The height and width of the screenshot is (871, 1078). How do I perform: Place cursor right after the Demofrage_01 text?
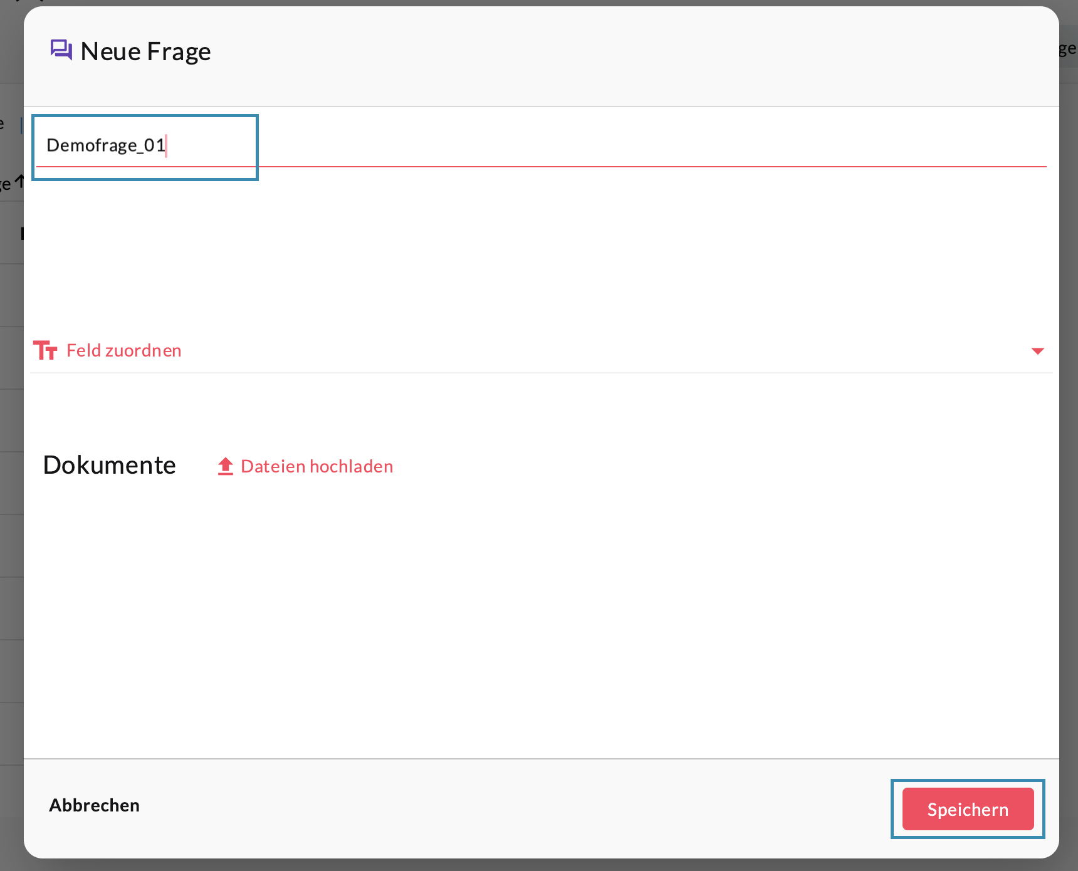[166, 145]
